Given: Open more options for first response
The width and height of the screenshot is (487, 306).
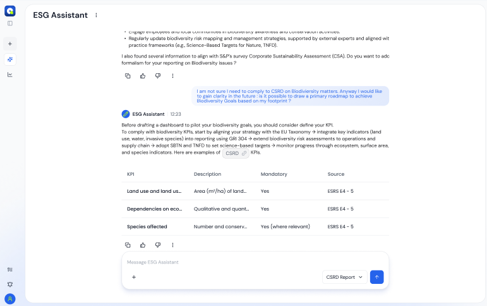Looking at the screenshot, I should (172, 76).
